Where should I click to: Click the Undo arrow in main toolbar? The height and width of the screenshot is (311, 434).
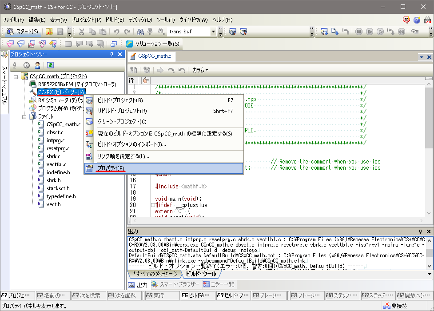[x=116, y=32]
